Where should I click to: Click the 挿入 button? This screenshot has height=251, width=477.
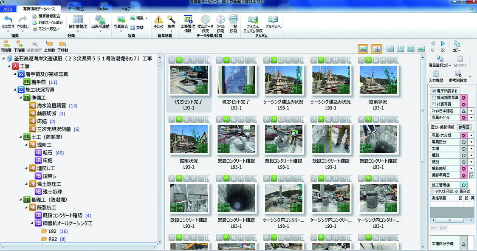(434, 228)
